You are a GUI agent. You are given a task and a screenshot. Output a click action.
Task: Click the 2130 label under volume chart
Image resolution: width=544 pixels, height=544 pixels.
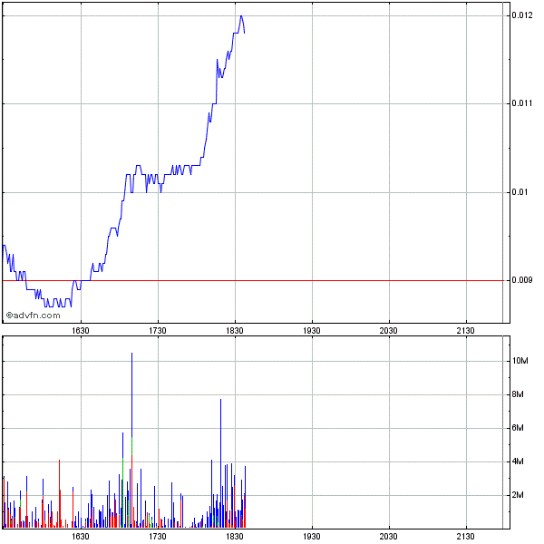[466, 537]
